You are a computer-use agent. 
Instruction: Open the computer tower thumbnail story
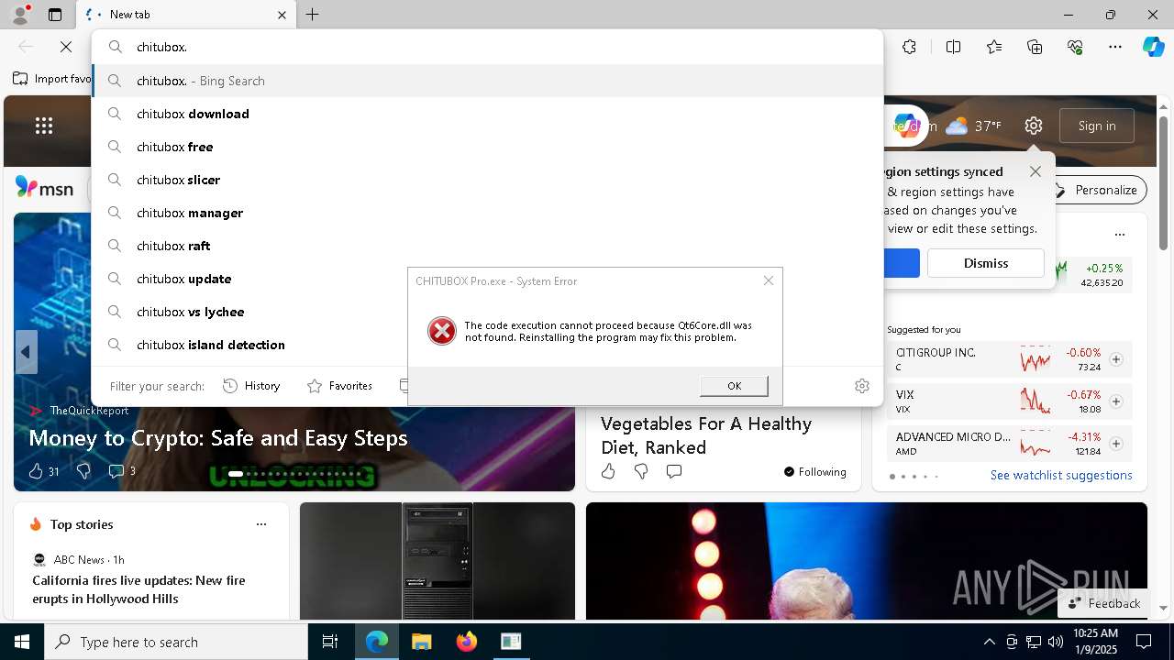coord(437,561)
